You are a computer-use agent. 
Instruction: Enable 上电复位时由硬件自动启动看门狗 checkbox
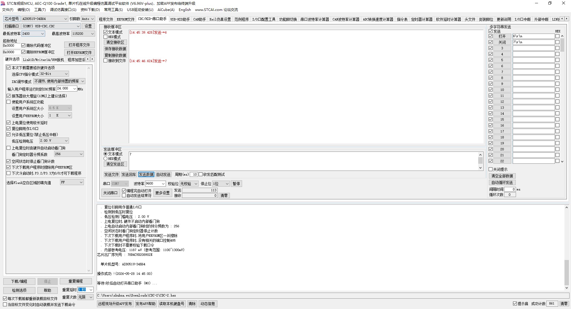9,148
